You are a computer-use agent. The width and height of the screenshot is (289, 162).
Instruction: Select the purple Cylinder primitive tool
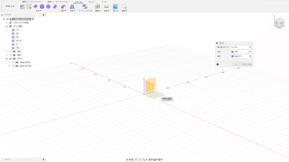42,6
